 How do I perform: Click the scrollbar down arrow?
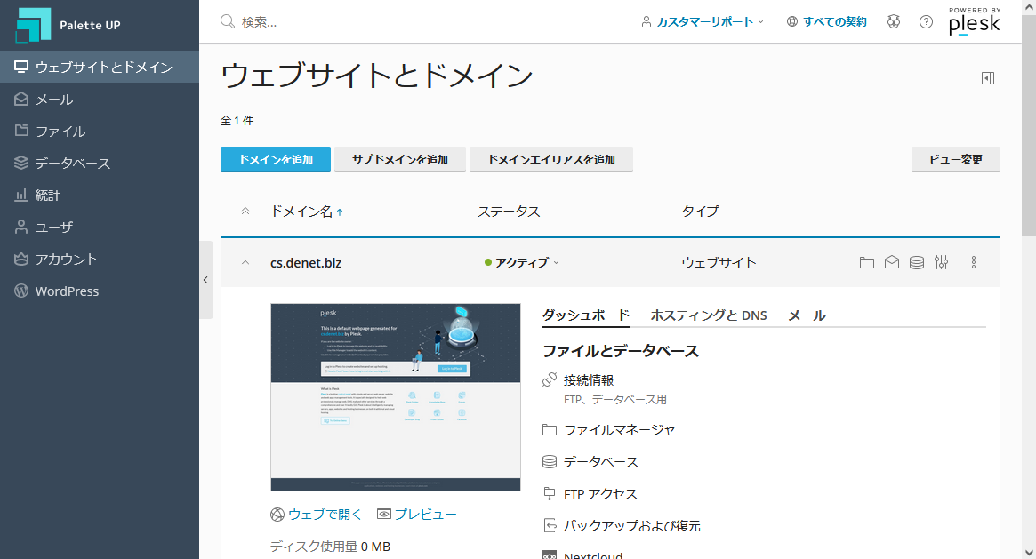click(x=1029, y=553)
